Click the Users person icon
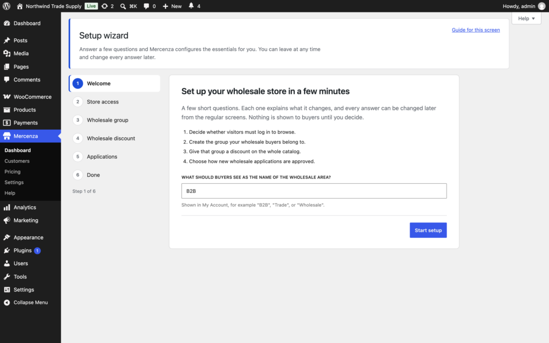 [6, 263]
